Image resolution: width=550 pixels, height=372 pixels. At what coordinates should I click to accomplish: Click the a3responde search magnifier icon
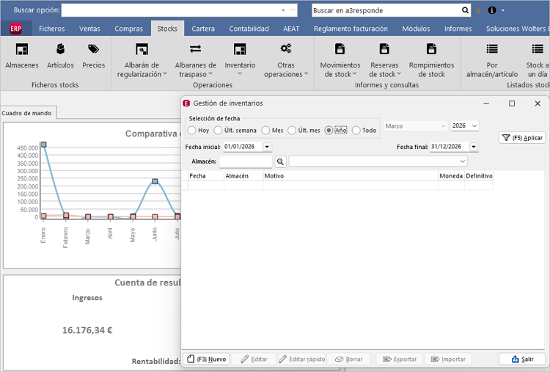(x=465, y=10)
